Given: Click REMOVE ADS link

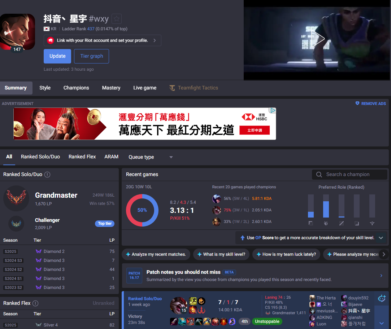Looking at the screenshot, I should pos(373,104).
